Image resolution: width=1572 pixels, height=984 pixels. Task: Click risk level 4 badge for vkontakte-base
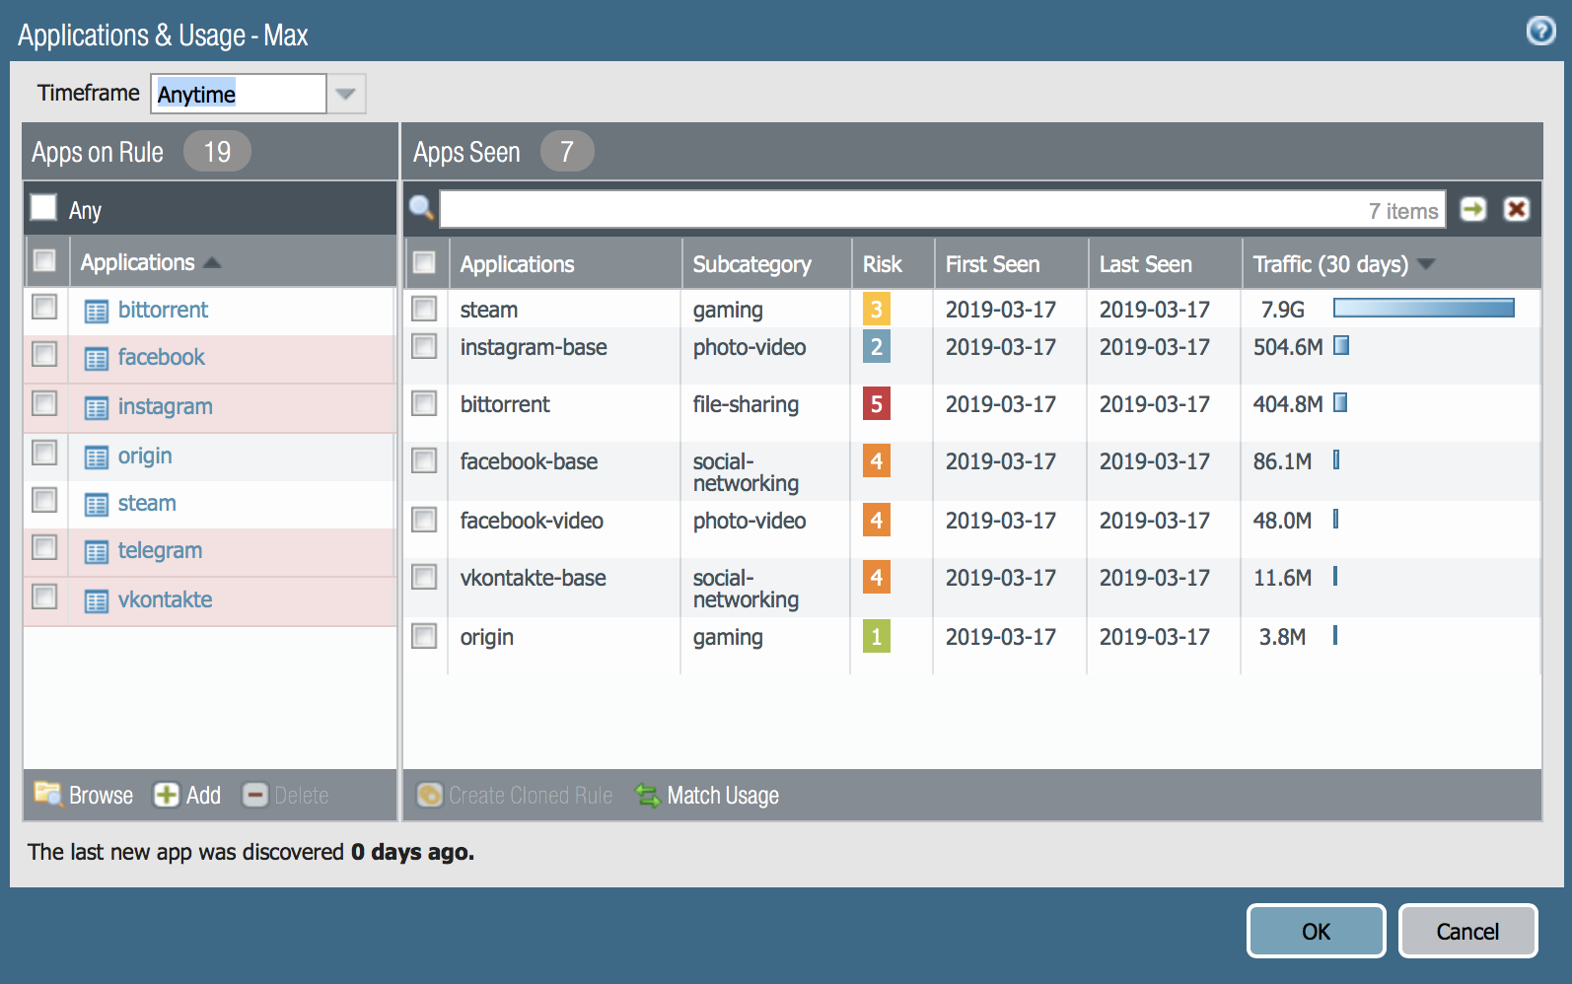[x=877, y=578]
